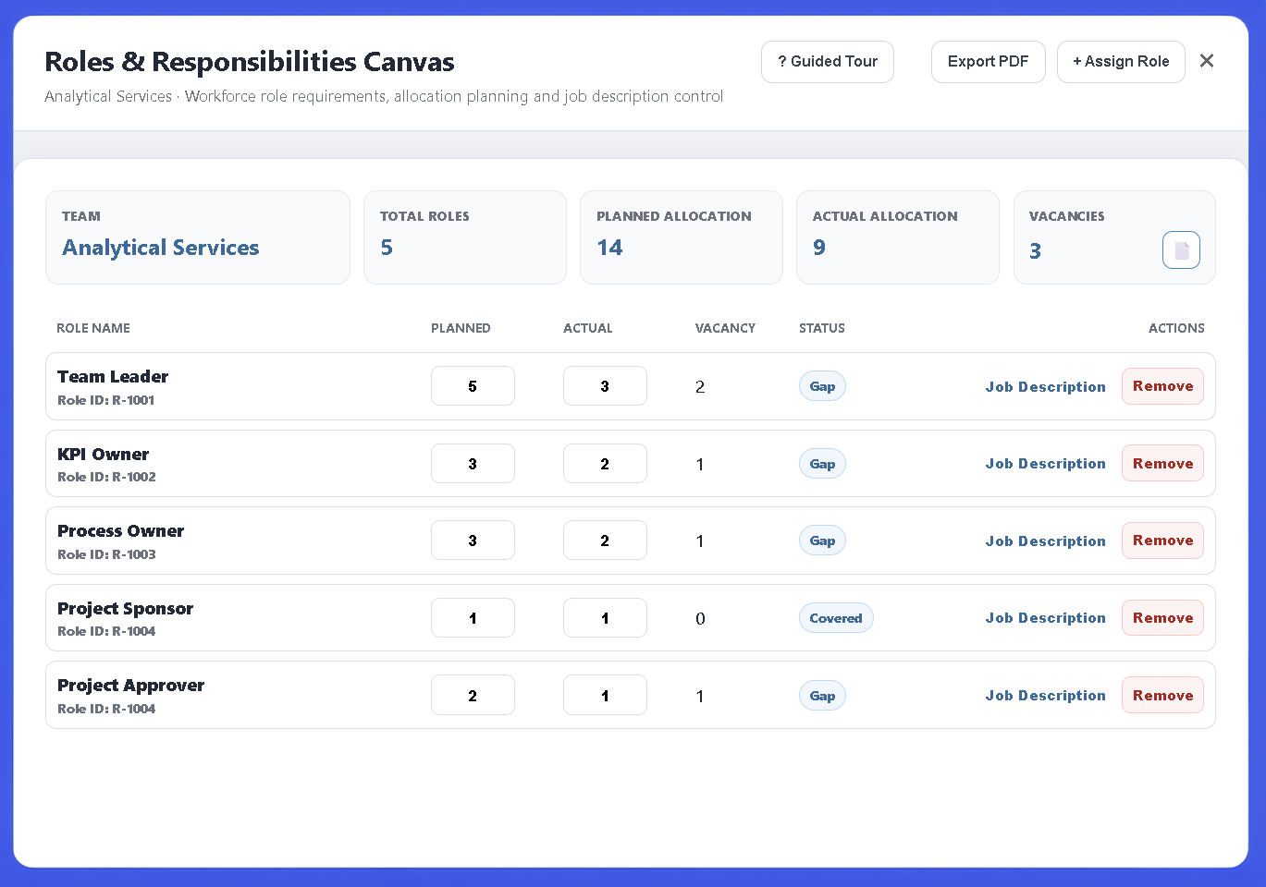Click vacancy count 0 in Project Sponsor row
Screen dimensions: 1266x887
[x=700, y=619]
